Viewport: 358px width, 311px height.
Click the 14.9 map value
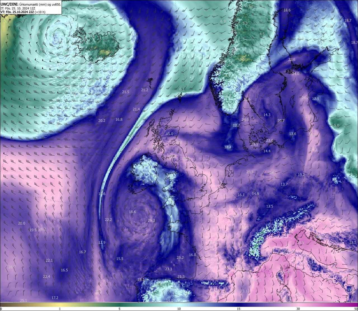(x=255, y=194)
